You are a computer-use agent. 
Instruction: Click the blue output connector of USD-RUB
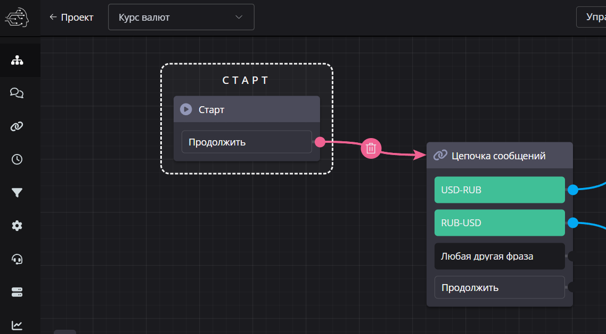[x=573, y=190]
